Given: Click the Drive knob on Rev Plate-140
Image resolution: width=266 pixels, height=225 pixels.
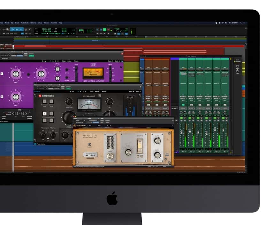Looking at the screenshot, I should [x=110, y=156].
